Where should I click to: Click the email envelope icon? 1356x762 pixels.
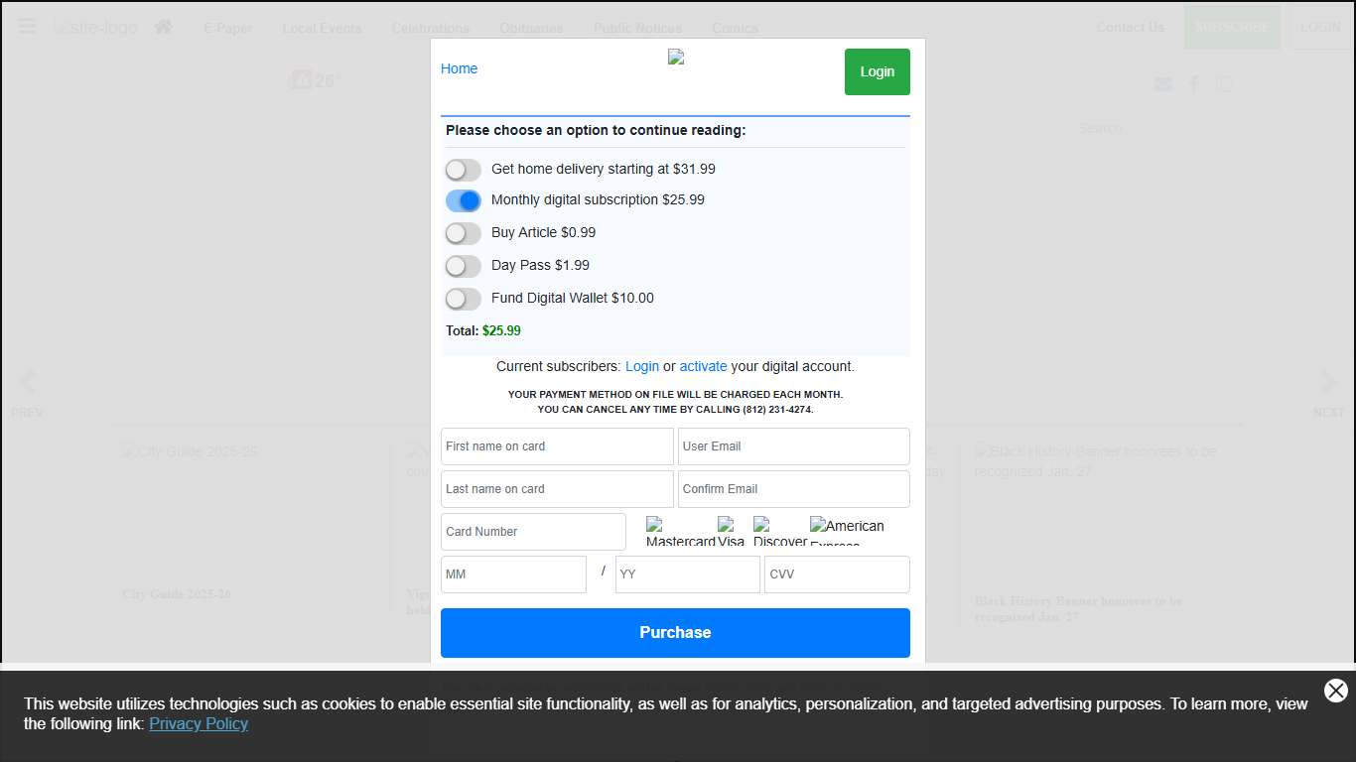tap(1163, 84)
